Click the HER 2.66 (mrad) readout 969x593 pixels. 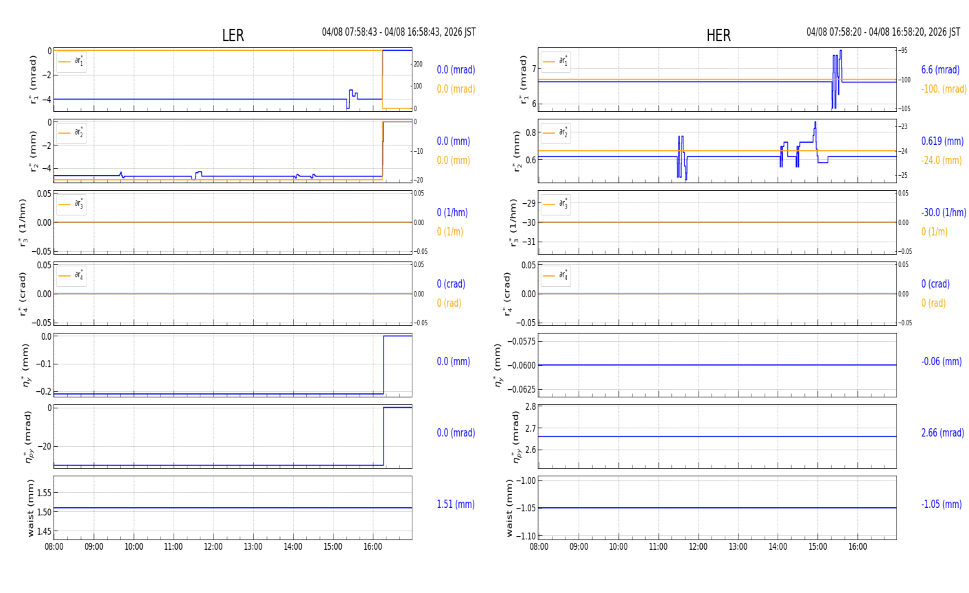[942, 433]
